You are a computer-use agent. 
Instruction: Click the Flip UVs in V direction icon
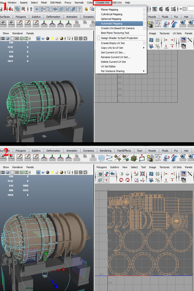click(127, 174)
